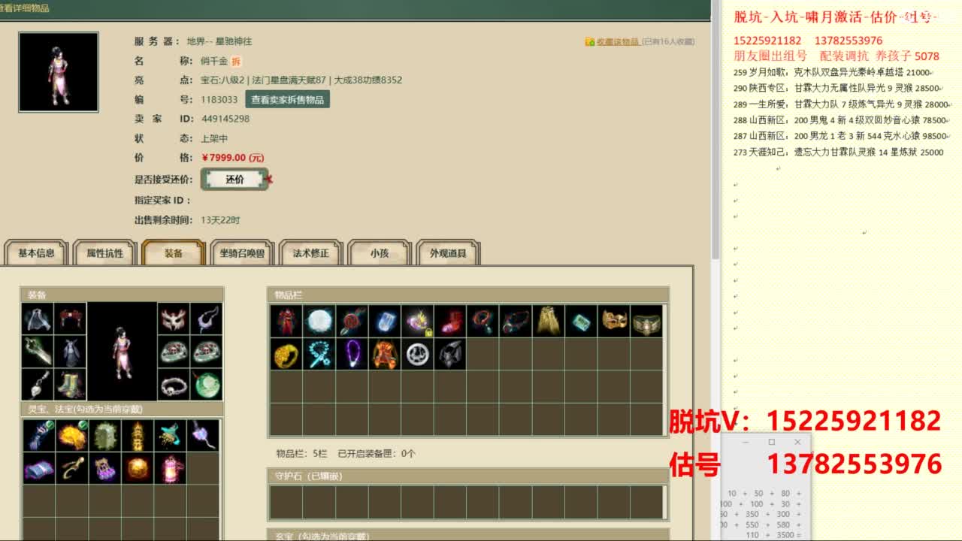This screenshot has width=962, height=541.
Task: Select the cyan bead rosary item
Action: click(319, 354)
